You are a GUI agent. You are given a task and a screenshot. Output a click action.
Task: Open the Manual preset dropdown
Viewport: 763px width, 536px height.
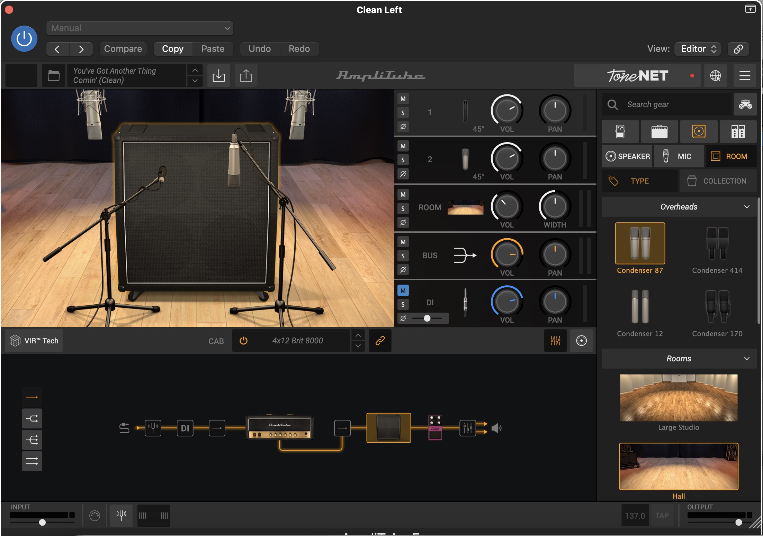[x=140, y=28]
